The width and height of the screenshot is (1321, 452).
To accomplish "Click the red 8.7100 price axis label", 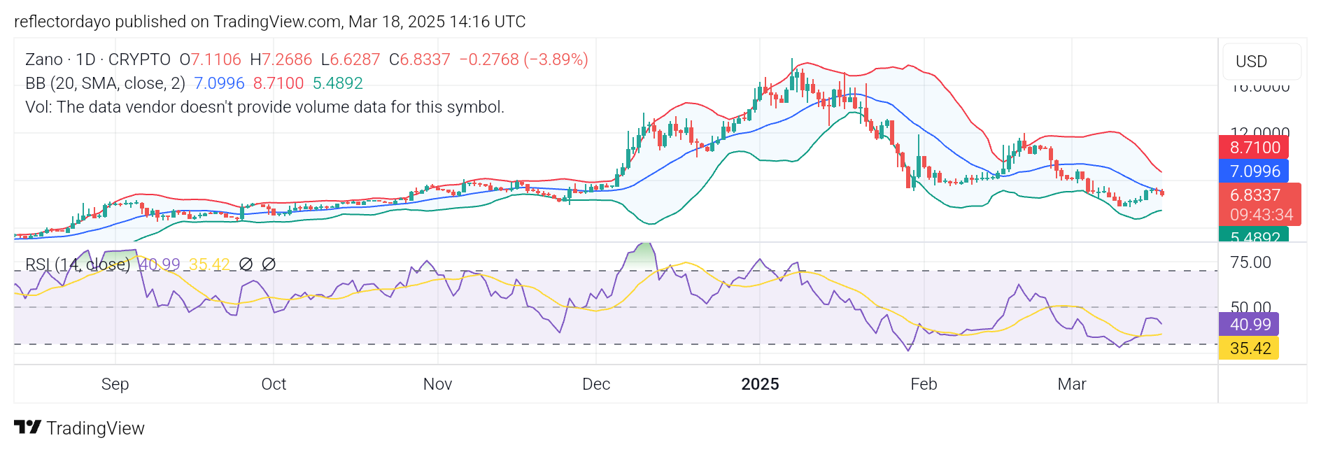I will (x=1254, y=148).
